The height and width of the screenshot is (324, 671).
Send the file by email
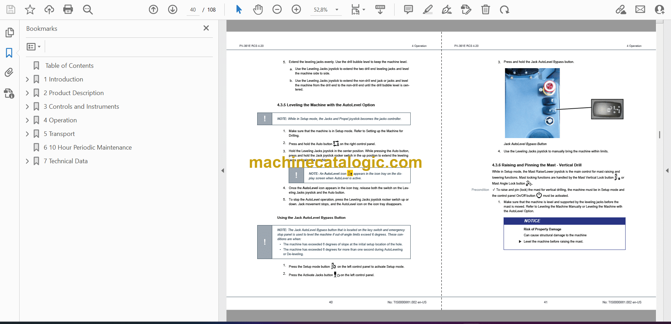click(640, 9)
